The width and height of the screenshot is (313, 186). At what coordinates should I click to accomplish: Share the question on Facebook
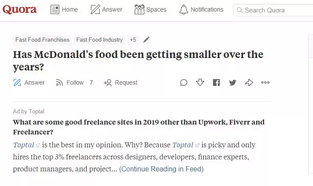pyautogui.click(x=216, y=82)
